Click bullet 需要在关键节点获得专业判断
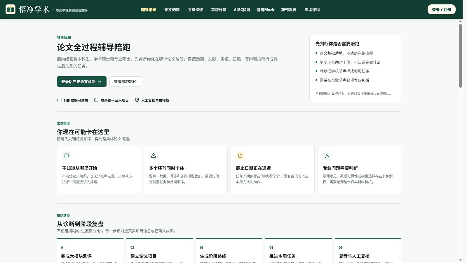The height and width of the screenshot is (263, 467). (x=344, y=80)
